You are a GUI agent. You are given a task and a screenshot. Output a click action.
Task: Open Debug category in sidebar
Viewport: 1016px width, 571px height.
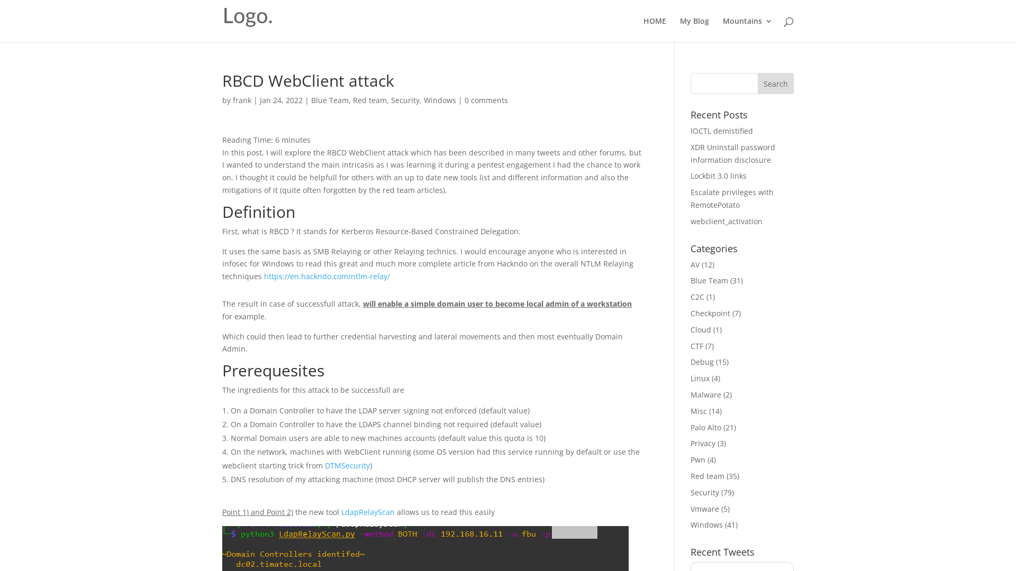tap(702, 362)
